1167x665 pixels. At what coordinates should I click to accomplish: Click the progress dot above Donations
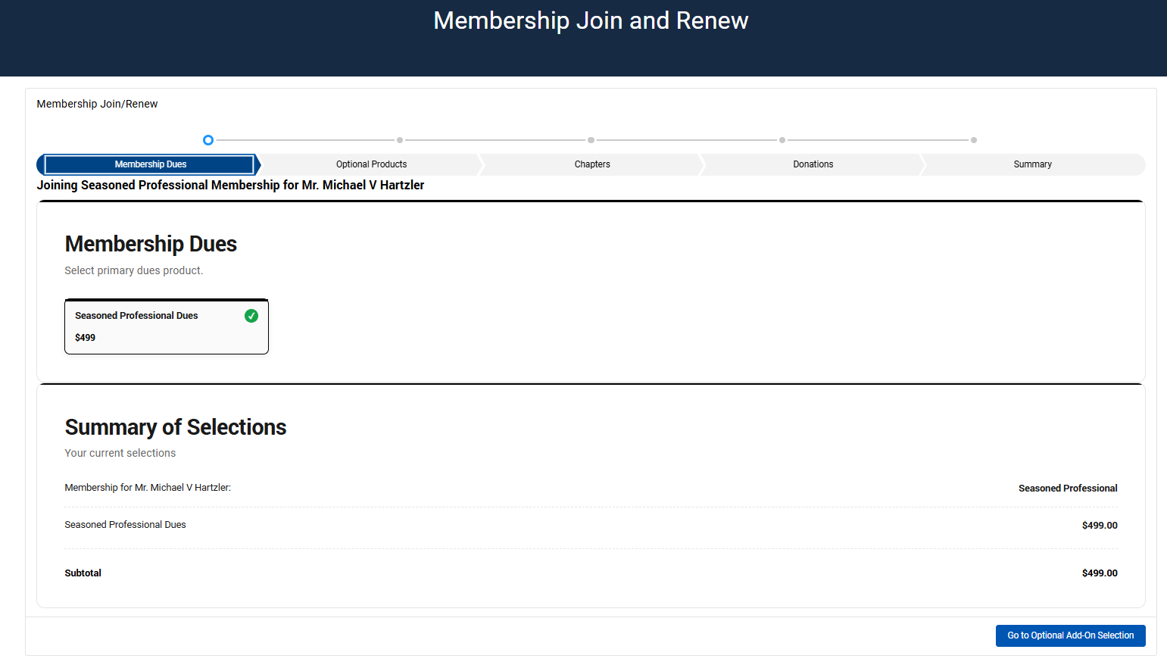pos(782,140)
